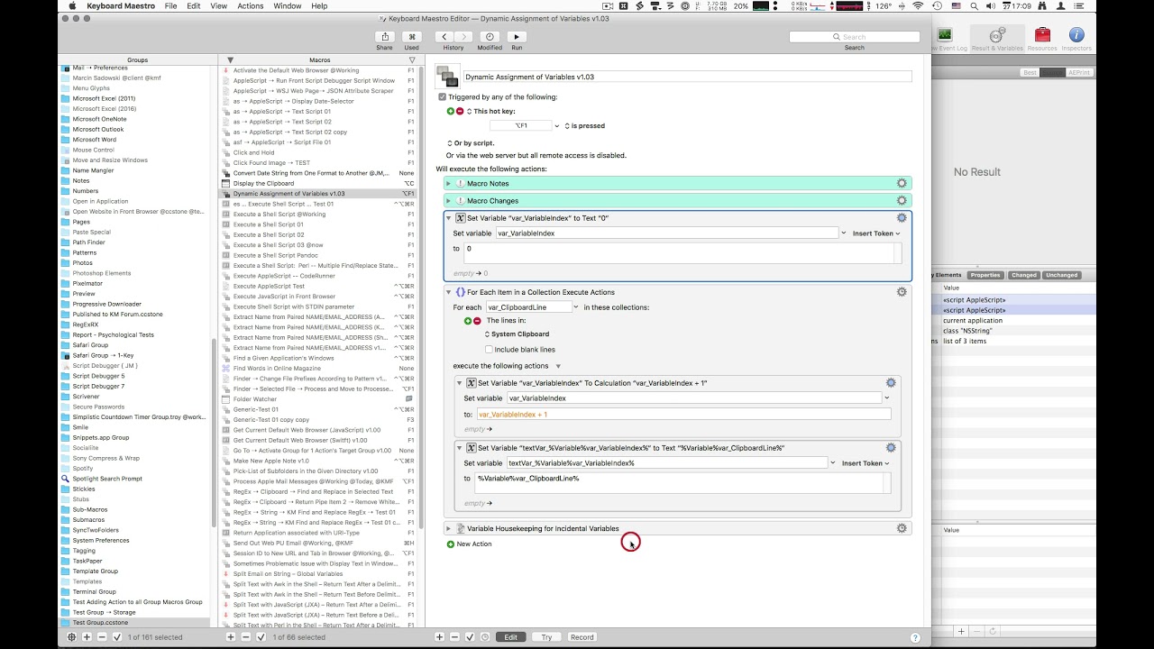Select 'Display the Clipboard' macro
The width and height of the screenshot is (1154, 649).
317,183
